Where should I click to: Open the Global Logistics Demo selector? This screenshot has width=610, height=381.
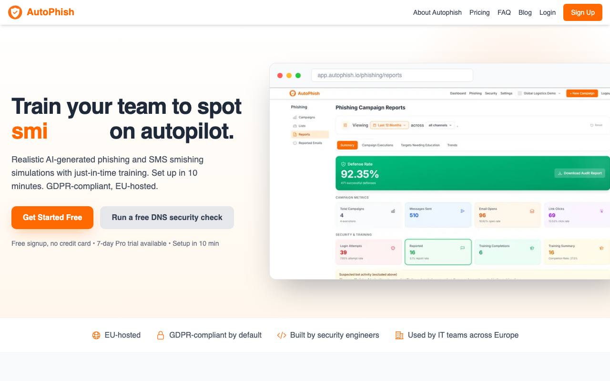point(539,93)
